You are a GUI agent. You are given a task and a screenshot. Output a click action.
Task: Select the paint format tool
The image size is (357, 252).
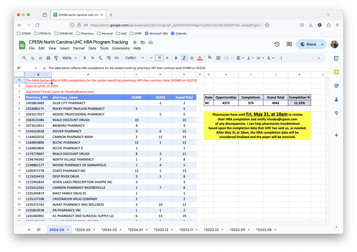(x=56, y=58)
